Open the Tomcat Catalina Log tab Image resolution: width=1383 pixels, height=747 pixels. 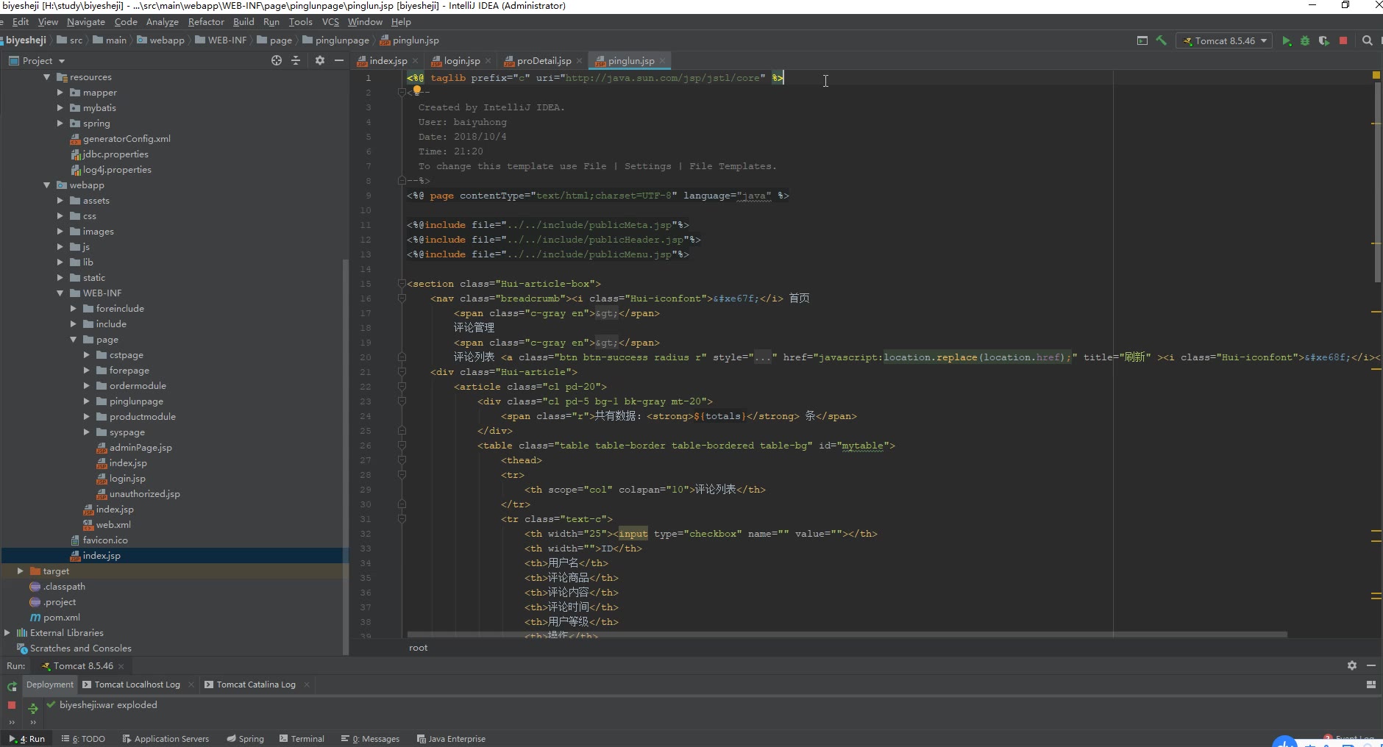coord(255,685)
